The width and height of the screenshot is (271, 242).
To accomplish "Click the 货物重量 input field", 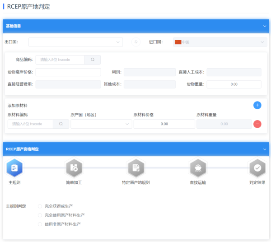I will pos(234,84).
